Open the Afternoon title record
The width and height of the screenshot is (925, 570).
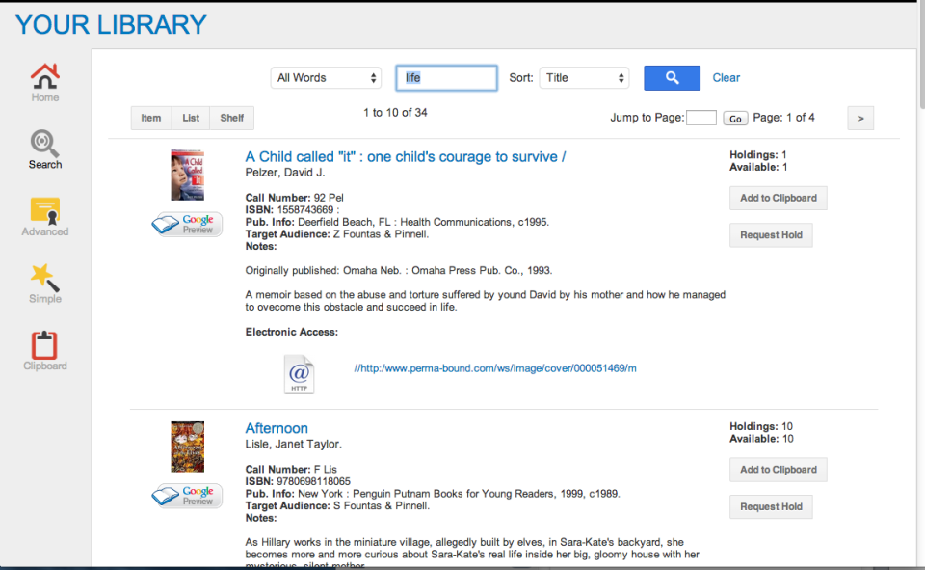tap(277, 428)
